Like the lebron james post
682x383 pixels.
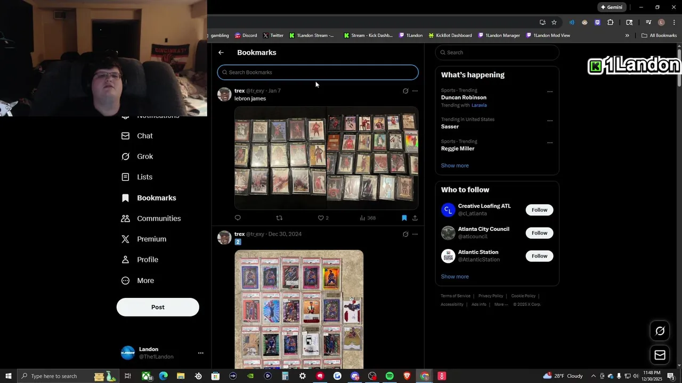[x=323, y=218]
